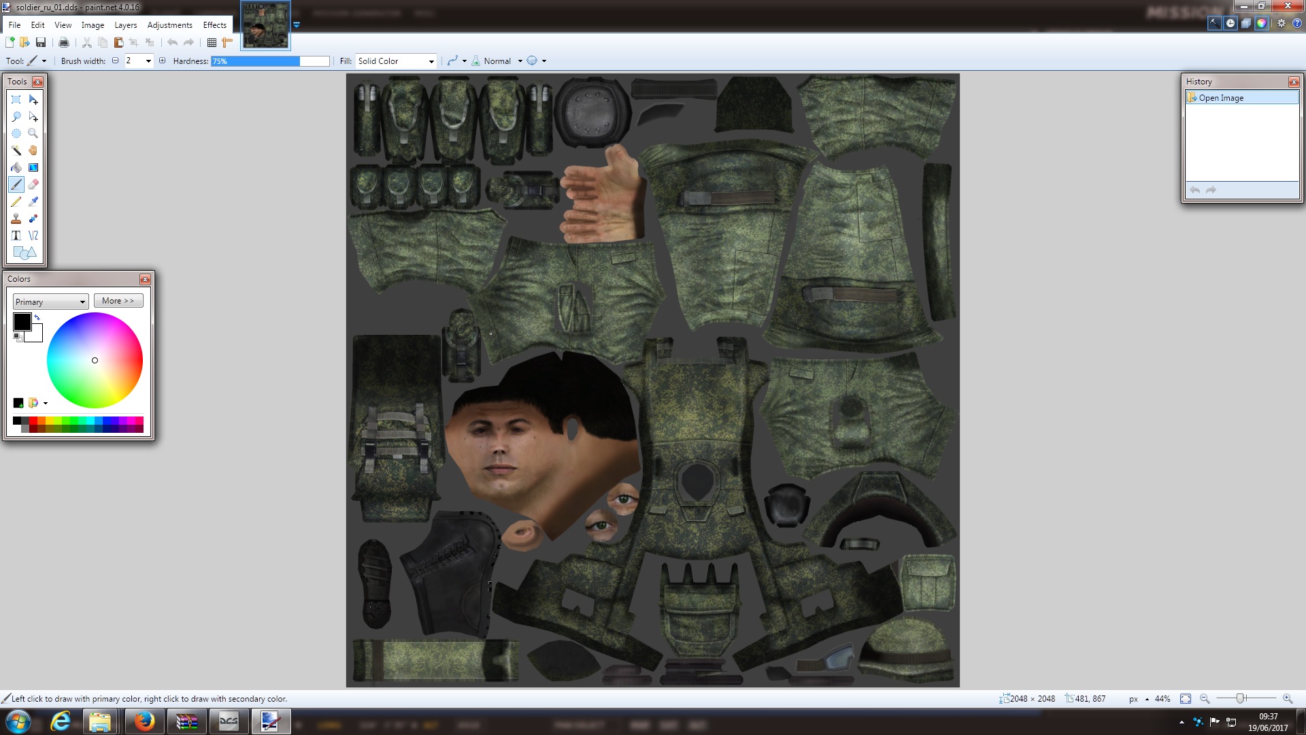This screenshot has height=735, width=1306.
Task: Expand the Fill Solid Color dropdown
Action: point(397,61)
